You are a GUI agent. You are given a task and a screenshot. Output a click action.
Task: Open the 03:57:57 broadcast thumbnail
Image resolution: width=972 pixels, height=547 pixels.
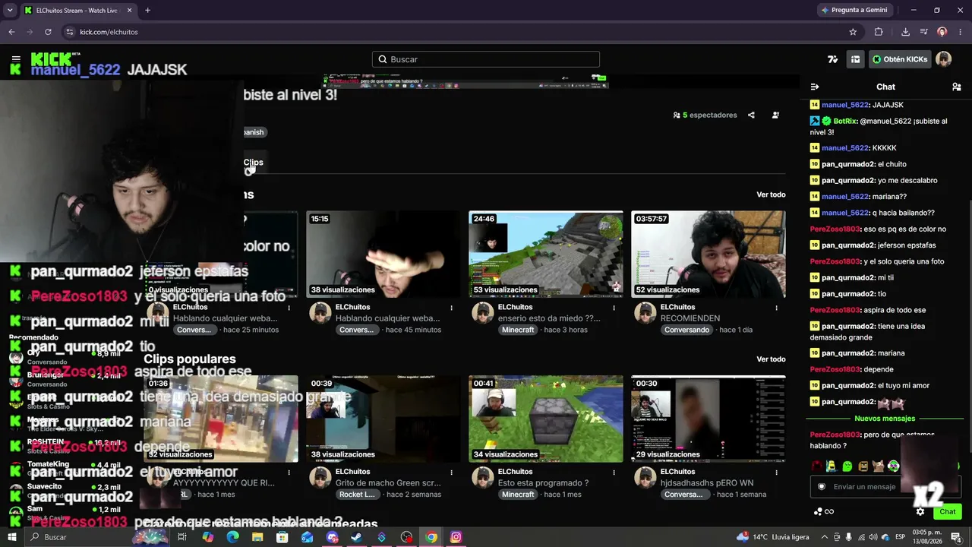(708, 255)
